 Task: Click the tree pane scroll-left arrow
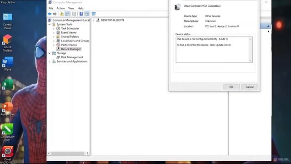click(49, 153)
